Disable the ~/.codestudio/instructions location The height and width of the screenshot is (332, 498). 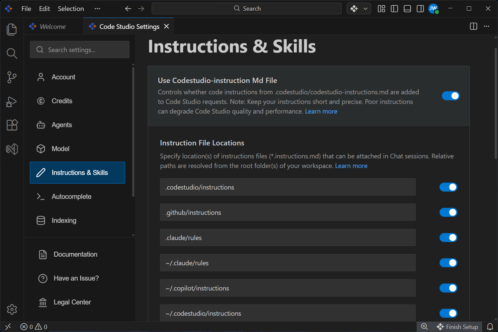click(449, 313)
